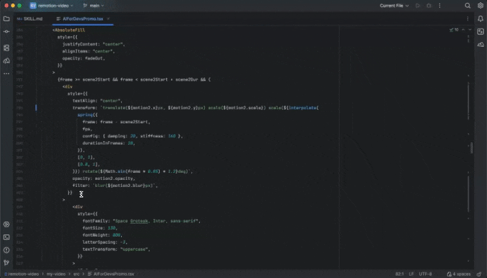The image size is (487, 278).
Task: Open the Problems tool window
Action: [6, 250]
